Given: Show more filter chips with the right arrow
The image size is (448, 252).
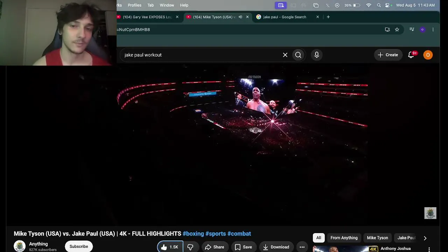Looking at the screenshot, I should click(x=425, y=238).
